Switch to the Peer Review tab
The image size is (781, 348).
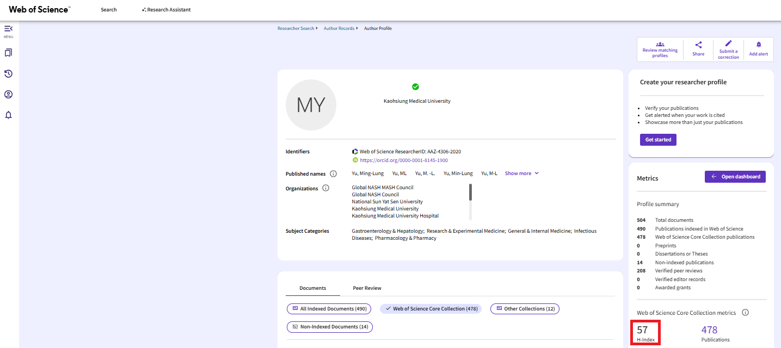(x=367, y=288)
